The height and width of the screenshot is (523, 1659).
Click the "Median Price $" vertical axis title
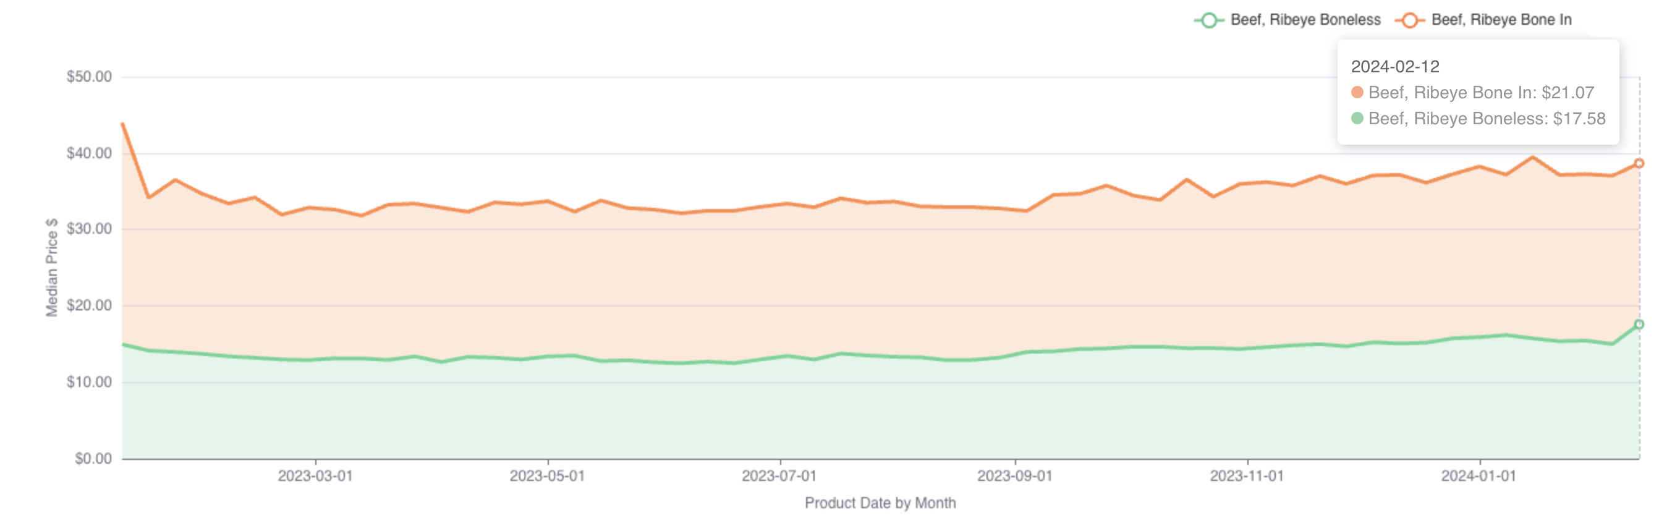(51, 267)
